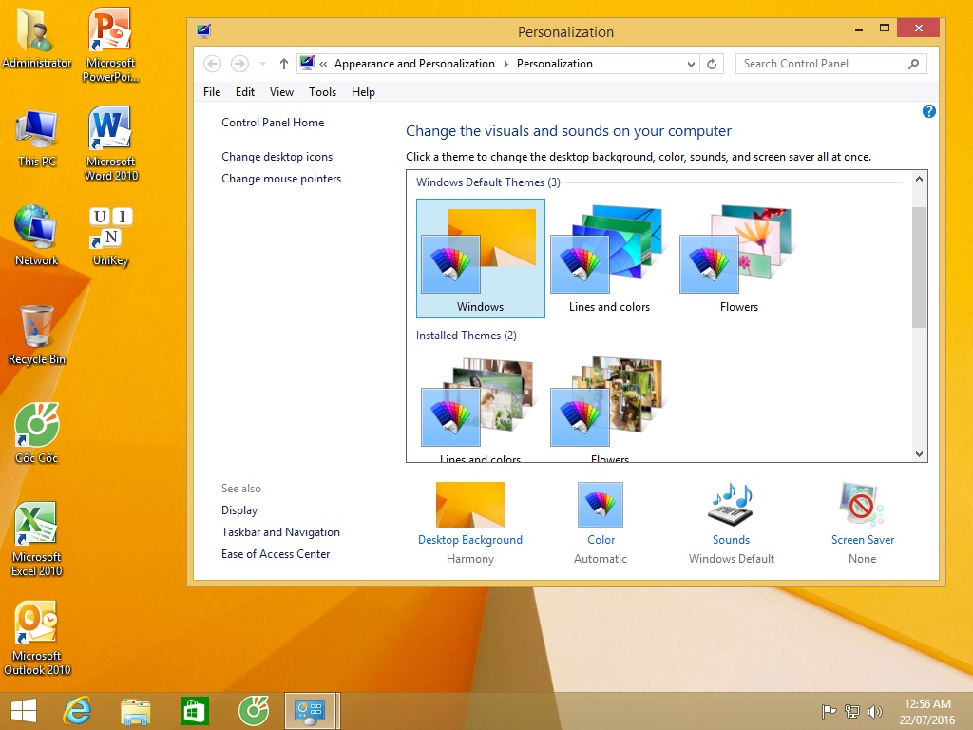
Task: Refresh the Control Panel view
Action: pos(712,64)
